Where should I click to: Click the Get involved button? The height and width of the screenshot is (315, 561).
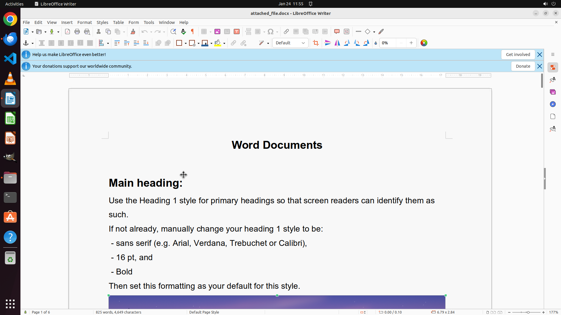click(x=518, y=55)
